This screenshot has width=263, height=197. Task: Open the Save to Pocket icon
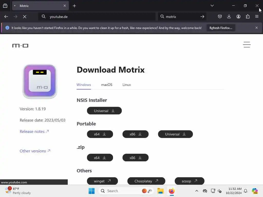[x=220, y=16]
